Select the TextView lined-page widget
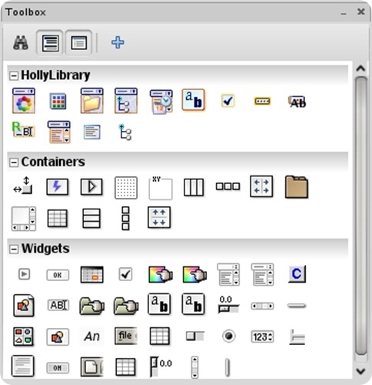This screenshot has width=372, height=385. (x=23, y=366)
